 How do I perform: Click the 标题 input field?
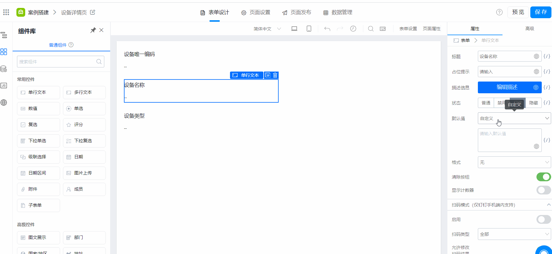510,56
